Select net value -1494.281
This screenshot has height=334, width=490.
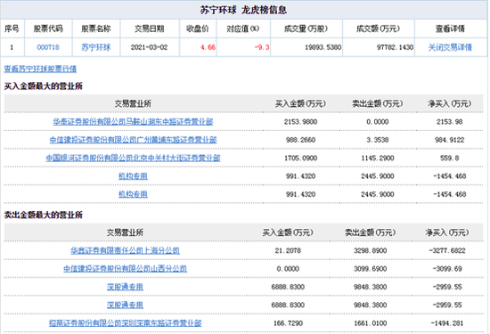(x=447, y=322)
